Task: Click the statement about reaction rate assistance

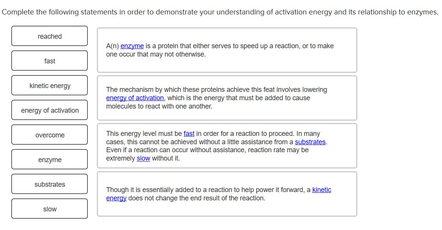Action: (x=226, y=146)
